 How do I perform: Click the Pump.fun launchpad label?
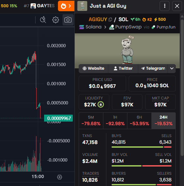164,27
